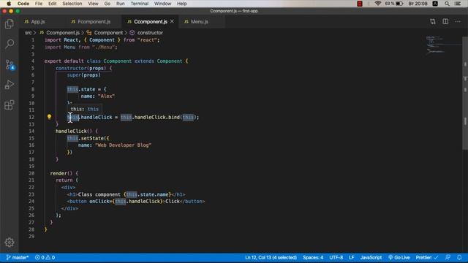
Task: Click "Web Developer Blog" string on line 16
Action: [x=124, y=145]
